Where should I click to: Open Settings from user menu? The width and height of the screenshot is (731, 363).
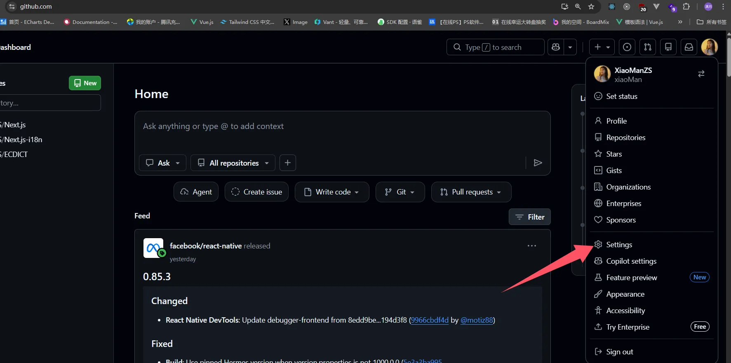tap(652, 245)
